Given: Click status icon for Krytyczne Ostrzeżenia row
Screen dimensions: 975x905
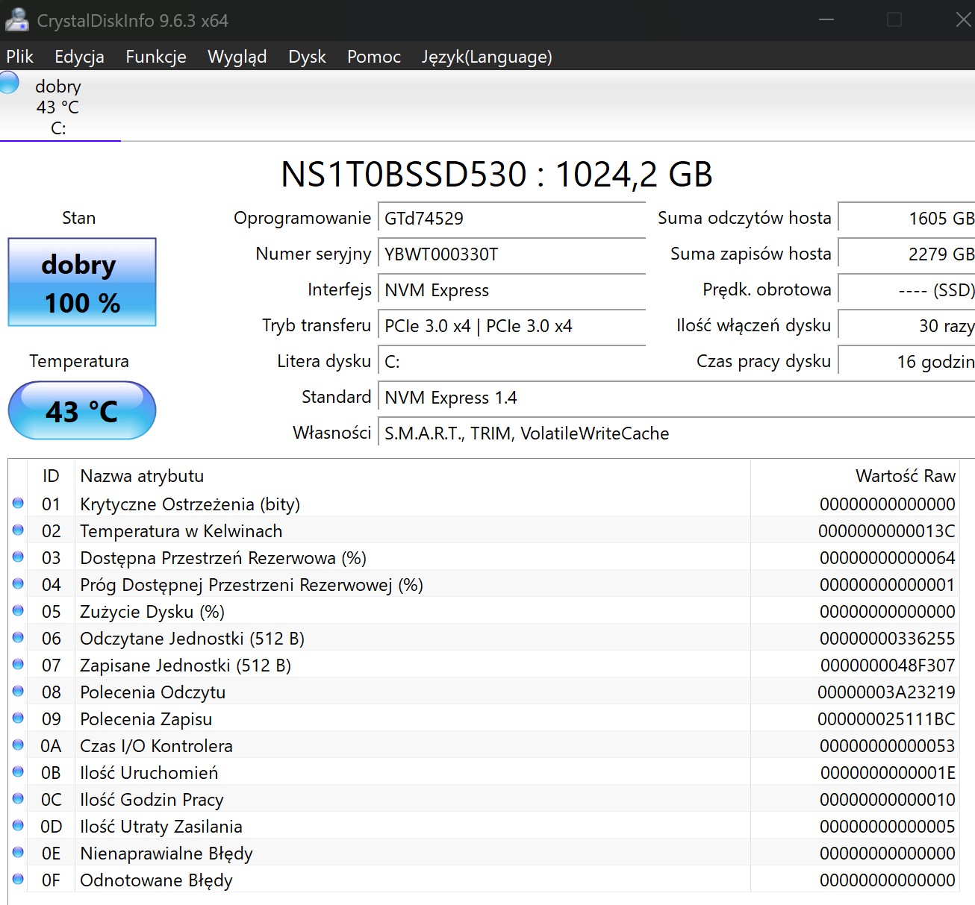Looking at the screenshot, I should coord(18,504).
